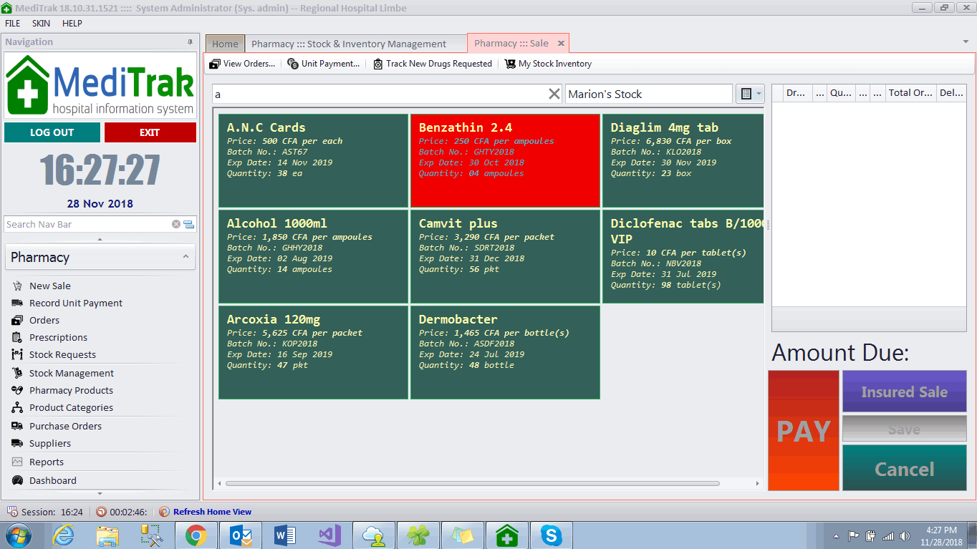Viewport: 977px width, 549px height.
Task: Click the PAY button
Action: (804, 431)
